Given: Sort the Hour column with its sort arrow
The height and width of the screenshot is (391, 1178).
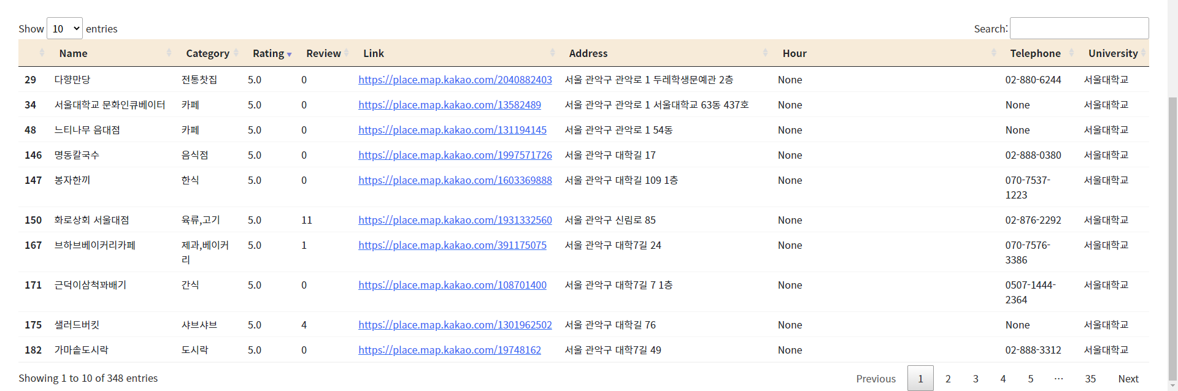Looking at the screenshot, I should [x=993, y=53].
